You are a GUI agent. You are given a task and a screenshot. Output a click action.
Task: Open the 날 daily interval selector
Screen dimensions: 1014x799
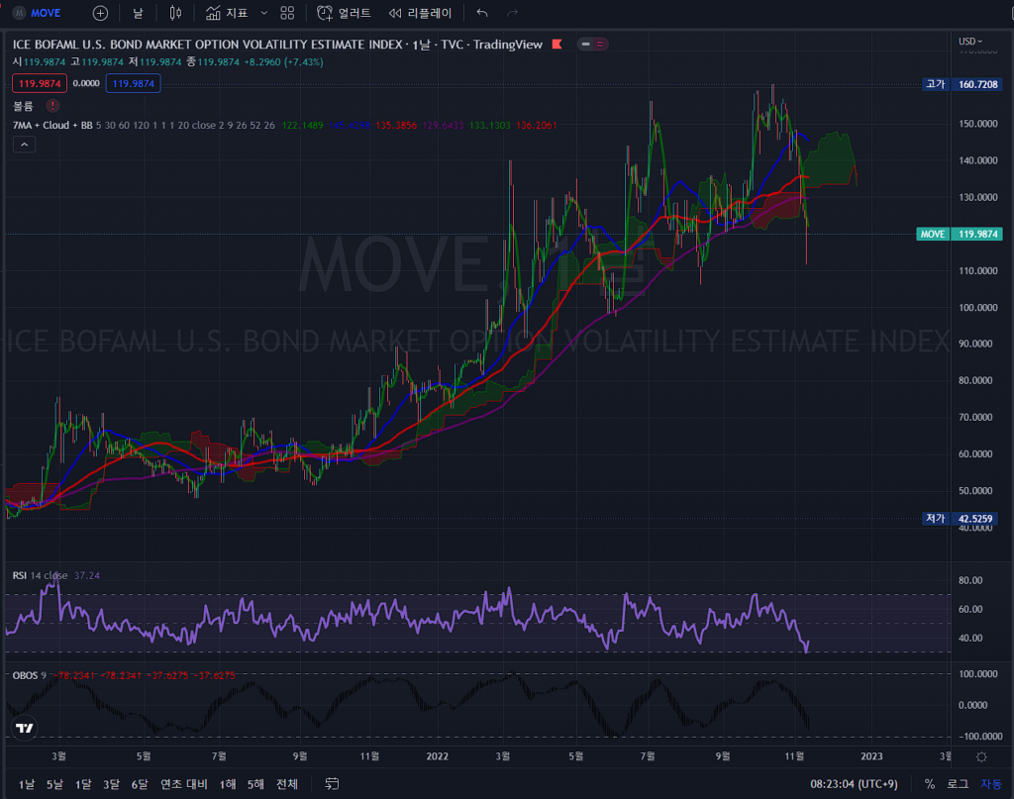[x=138, y=13]
